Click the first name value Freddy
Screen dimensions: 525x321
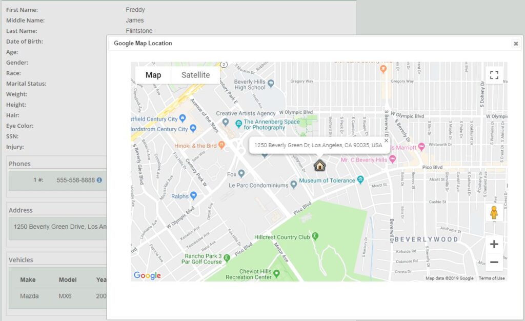point(135,10)
